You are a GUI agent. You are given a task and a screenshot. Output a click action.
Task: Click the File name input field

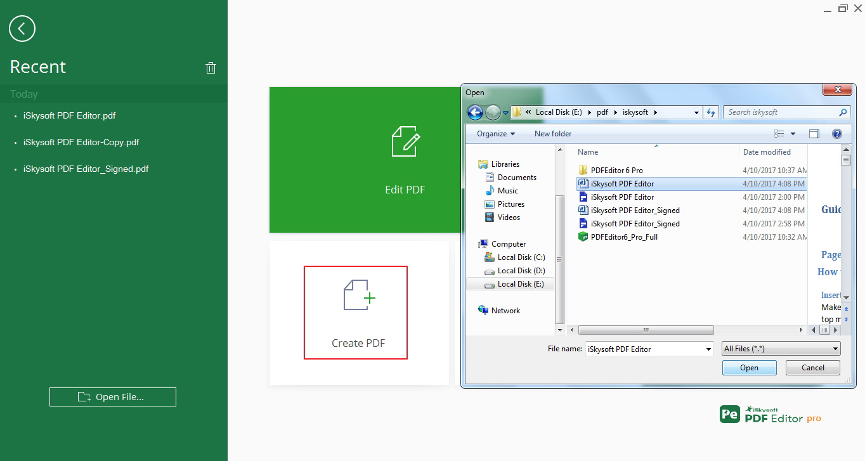click(644, 349)
